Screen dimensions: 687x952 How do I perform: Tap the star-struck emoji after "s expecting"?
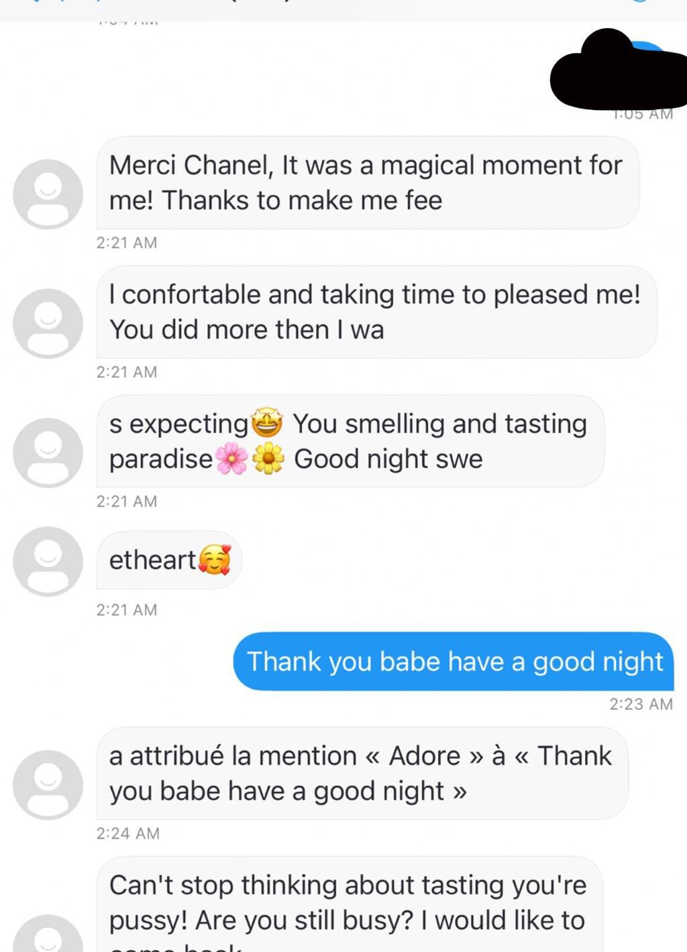click(267, 424)
